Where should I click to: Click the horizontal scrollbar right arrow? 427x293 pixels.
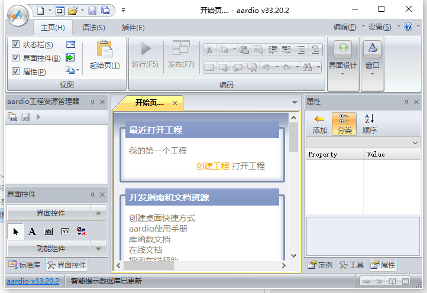click(x=284, y=265)
